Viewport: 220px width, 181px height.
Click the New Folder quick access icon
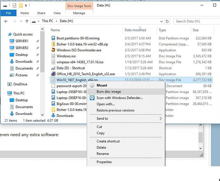pos(21,6)
